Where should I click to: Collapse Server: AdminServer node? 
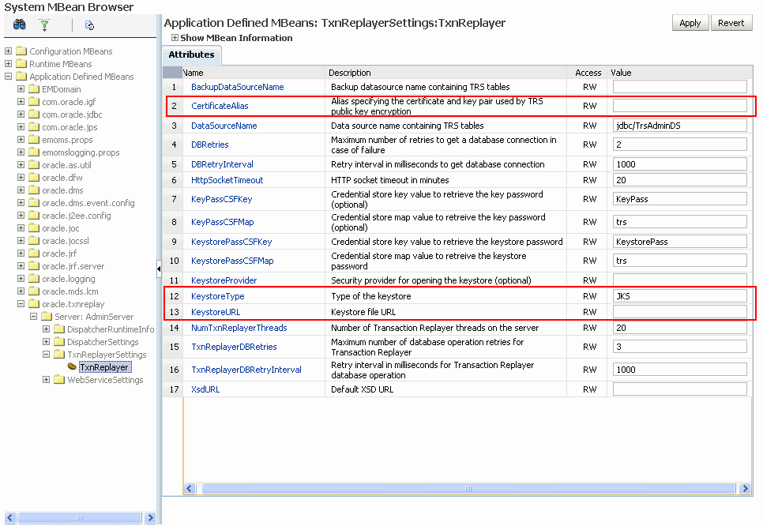tap(34, 316)
